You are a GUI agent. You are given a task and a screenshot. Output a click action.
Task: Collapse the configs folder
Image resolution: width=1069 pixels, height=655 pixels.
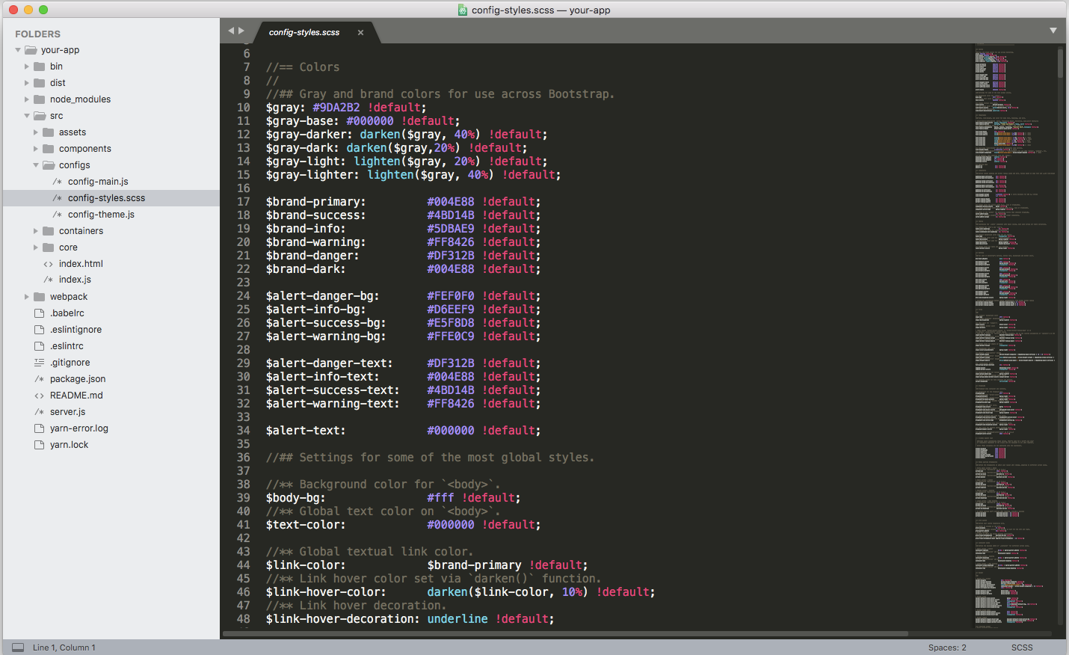point(35,164)
